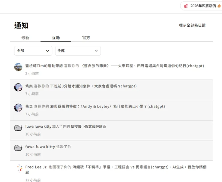Open the 官方 tab
Image resolution: width=222 pixels, height=182 pixels.
tap(86, 38)
